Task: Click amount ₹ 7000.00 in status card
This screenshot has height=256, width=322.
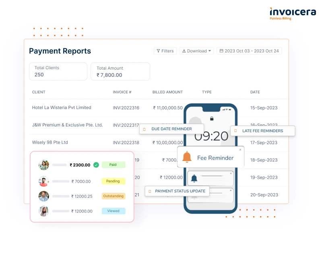Action: click(x=81, y=182)
